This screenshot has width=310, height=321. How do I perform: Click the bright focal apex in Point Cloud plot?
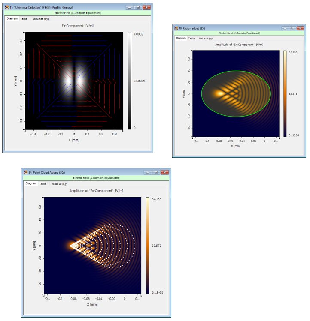72,246
